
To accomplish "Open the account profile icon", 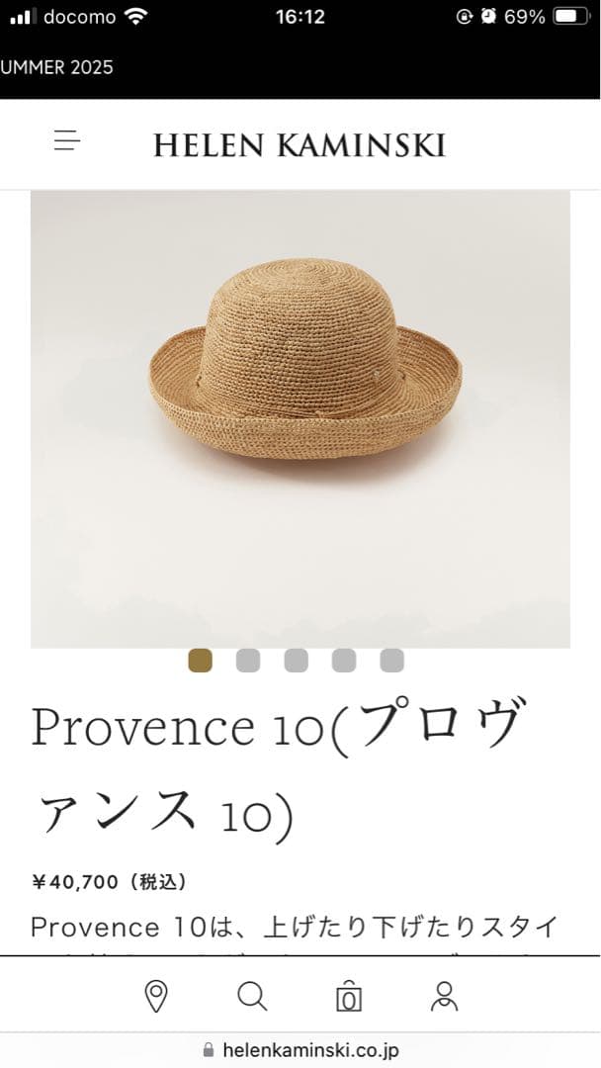I will (x=445, y=996).
